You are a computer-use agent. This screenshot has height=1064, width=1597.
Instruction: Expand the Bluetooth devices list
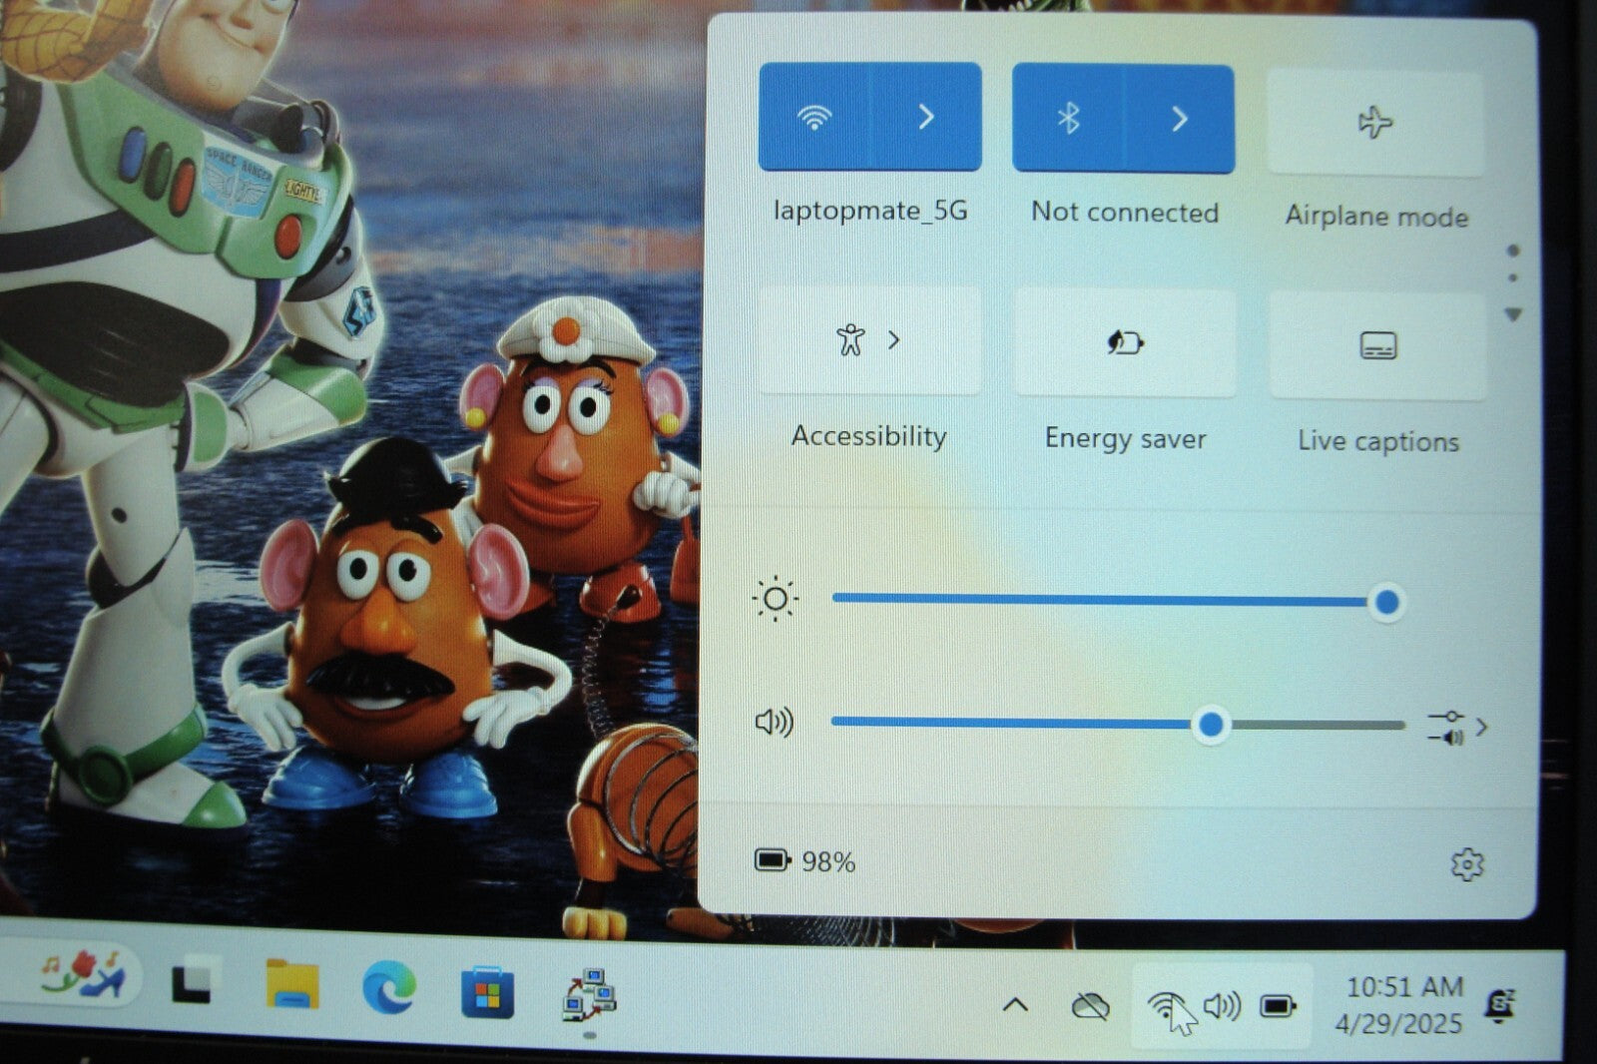click(x=1180, y=119)
